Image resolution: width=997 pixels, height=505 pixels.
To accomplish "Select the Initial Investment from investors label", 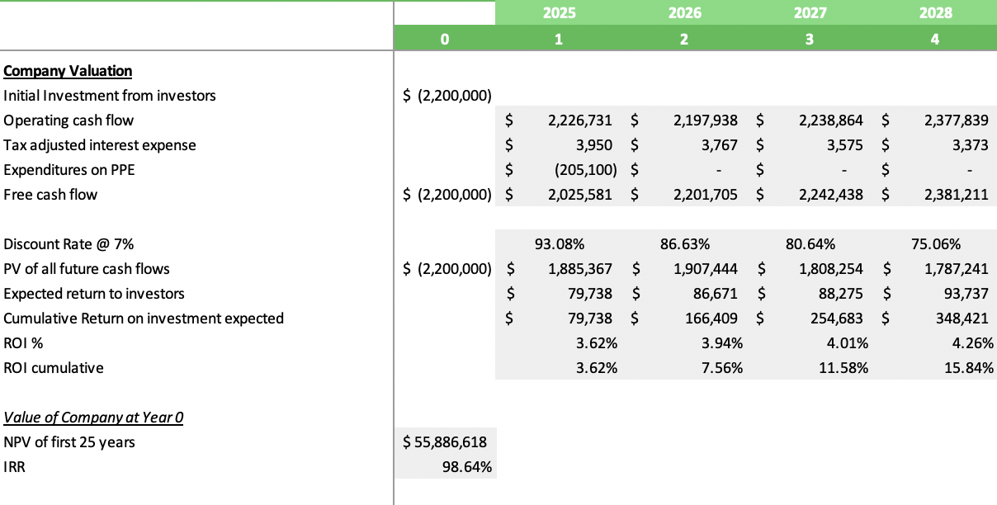I will pyautogui.click(x=109, y=96).
